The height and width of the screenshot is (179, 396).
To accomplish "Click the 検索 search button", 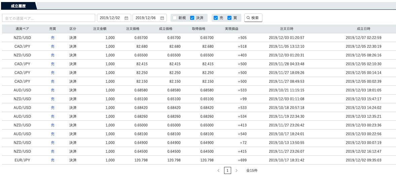I will [x=253, y=18].
